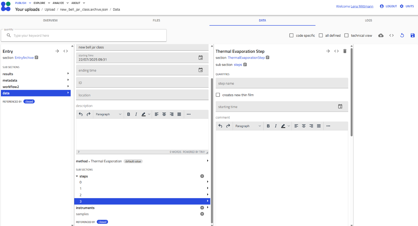The height and width of the screenshot is (226, 418).
Task: Collapse the steps subsection
Action: coord(77,176)
